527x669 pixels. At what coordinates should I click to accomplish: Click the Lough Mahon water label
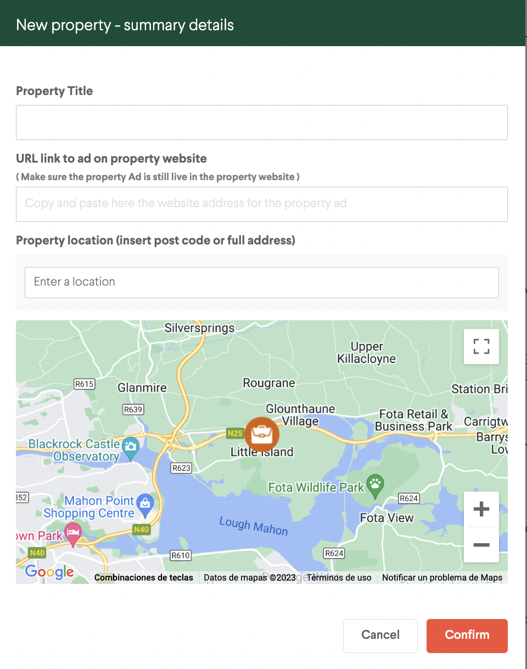tap(254, 526)
